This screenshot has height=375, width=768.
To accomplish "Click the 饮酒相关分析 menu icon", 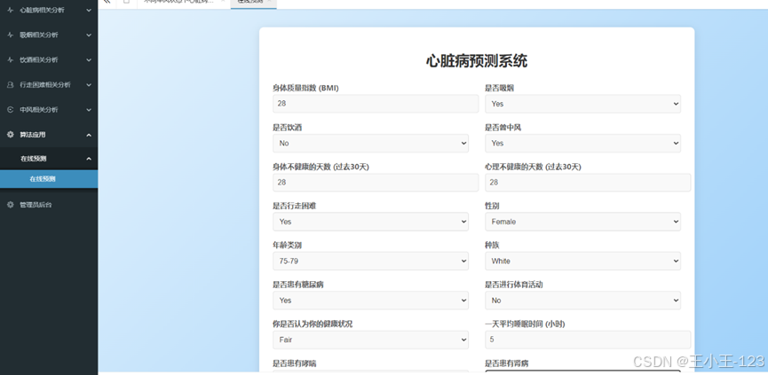I will [11, 59].
